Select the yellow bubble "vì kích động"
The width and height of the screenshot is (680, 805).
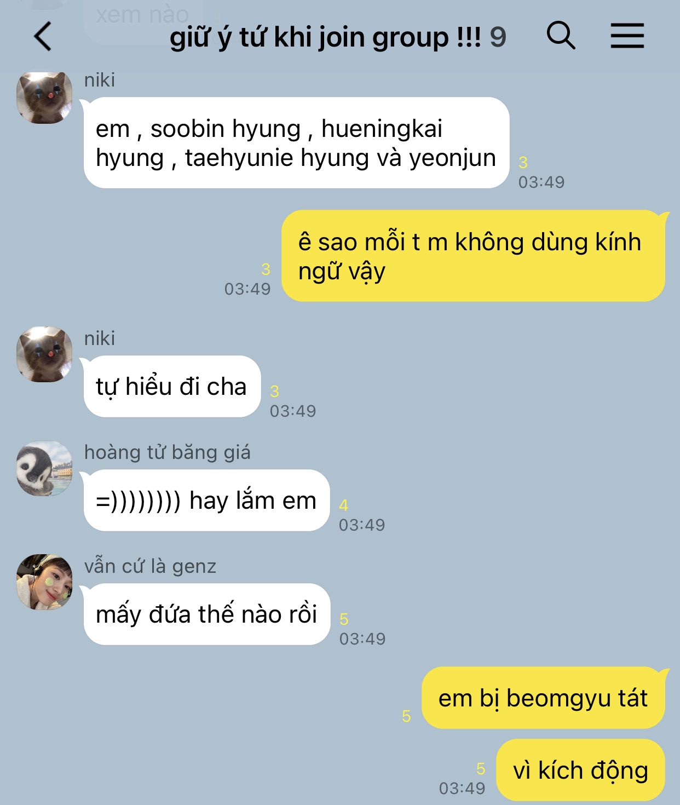point(580,770)
